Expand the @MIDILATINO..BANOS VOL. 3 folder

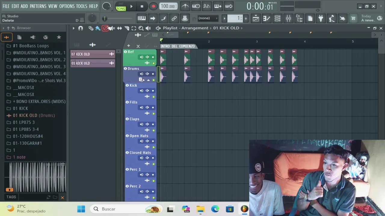39,67
